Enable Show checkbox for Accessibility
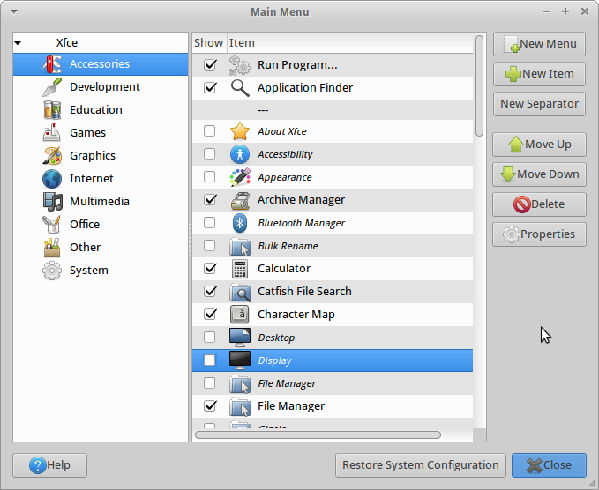The width and height of the screenshot is (599, 490). [209, 154]
